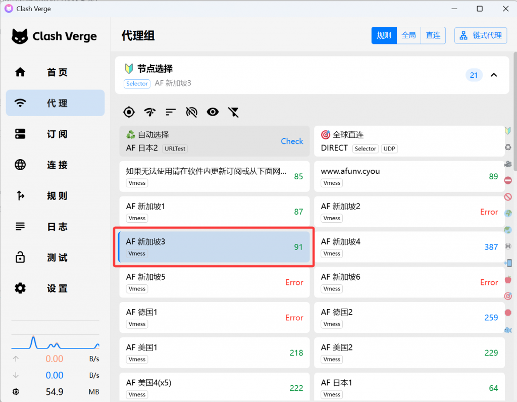Image resolution: width=517 pixels, height=402 pixels.
Task: Open 链式代理 chain proxy
Action: tap(481, 35)
